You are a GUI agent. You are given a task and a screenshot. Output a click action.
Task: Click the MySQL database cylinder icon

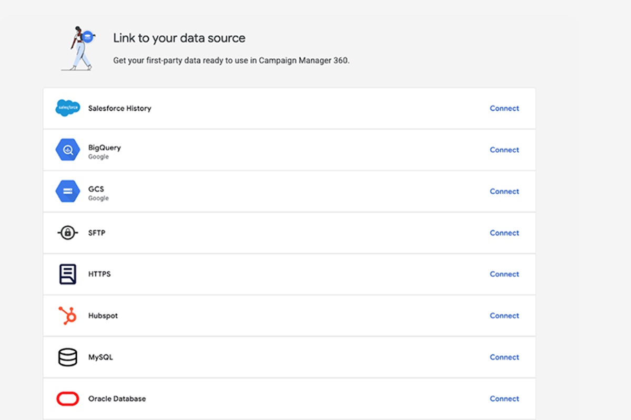tap(68, 358)
